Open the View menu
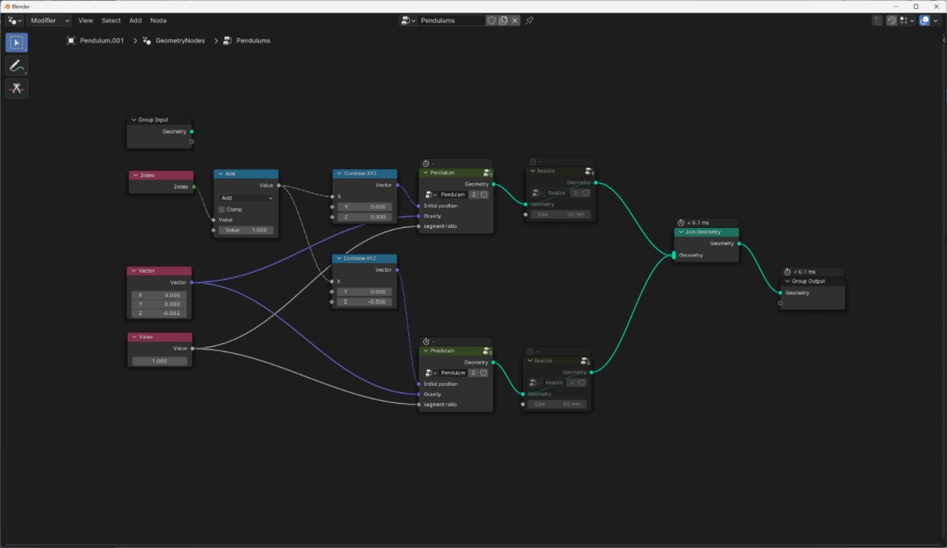This screenshot has height=548, width=947. (86, 21)
